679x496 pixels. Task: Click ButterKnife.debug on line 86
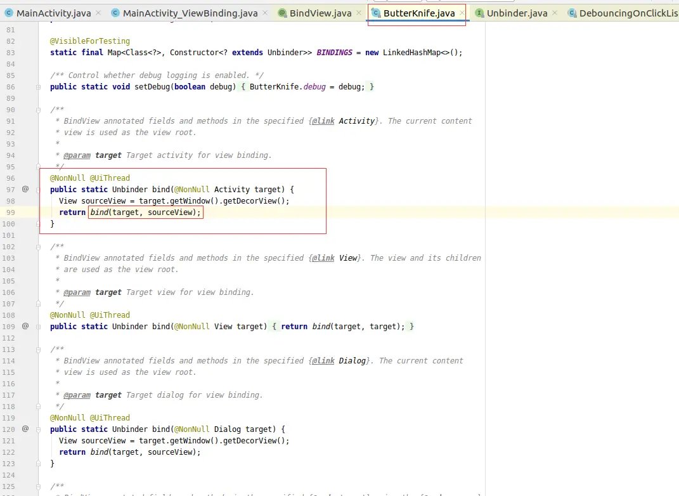[x=288, y=87]
